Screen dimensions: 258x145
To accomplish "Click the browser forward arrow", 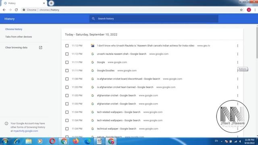I will tap(10, 10).
